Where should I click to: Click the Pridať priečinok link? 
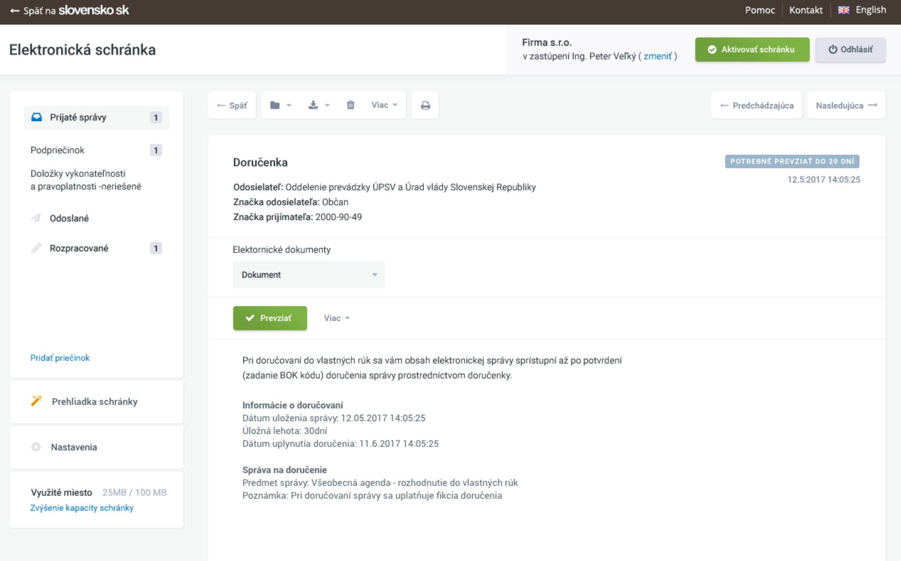(60, 358)
